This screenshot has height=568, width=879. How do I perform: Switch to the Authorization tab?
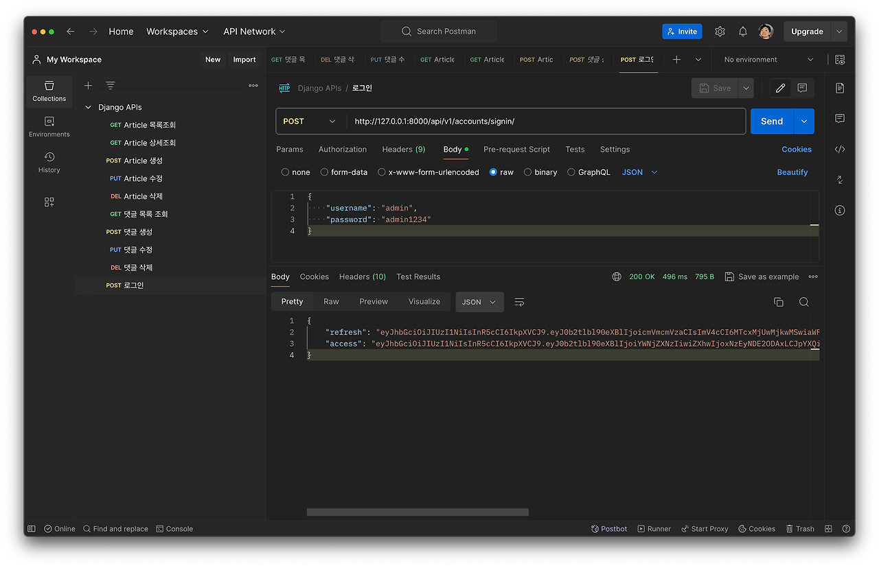343,150
